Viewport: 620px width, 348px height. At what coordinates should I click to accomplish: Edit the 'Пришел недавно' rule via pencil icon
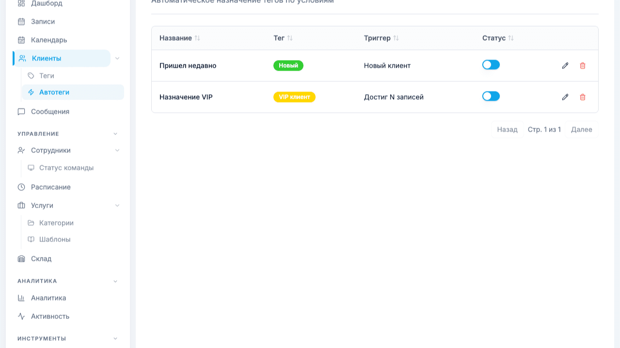[x=565, y=65]
